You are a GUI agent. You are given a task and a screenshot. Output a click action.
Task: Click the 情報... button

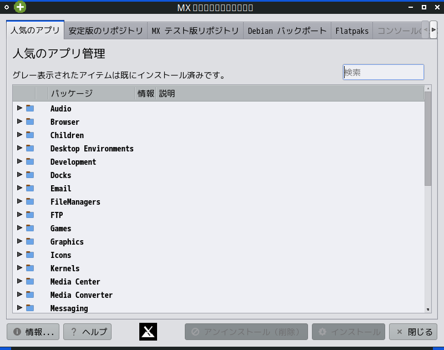33,332
